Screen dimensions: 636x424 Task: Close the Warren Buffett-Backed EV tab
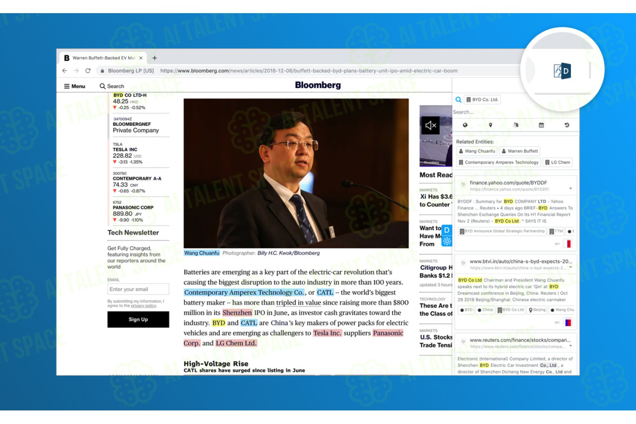click(x=141, y=58)
